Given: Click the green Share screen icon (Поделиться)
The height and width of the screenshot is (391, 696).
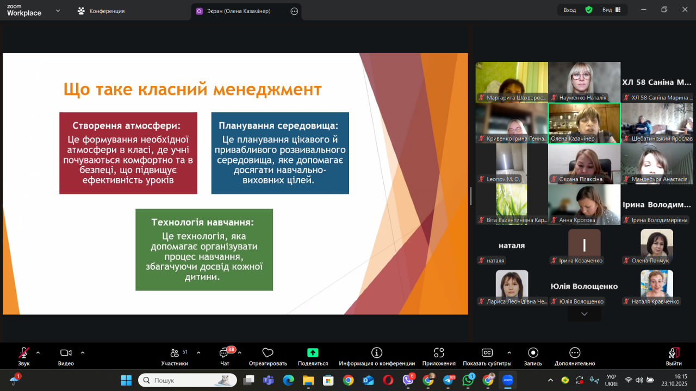Looking at the screenshot, I should [x=313, y=356].
